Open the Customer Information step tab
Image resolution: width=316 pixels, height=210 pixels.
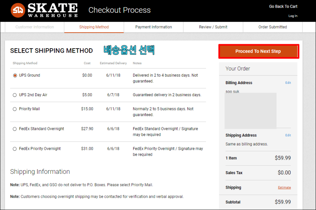click(35, 27)
